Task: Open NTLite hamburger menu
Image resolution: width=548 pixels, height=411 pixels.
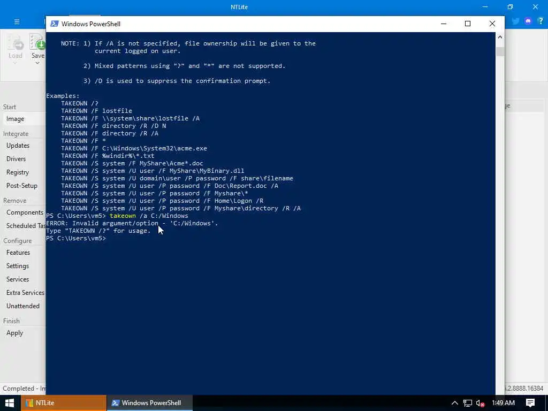Action: (17, 21)
